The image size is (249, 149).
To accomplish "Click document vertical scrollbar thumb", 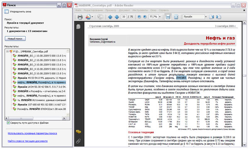I will (x=244, y=75).
